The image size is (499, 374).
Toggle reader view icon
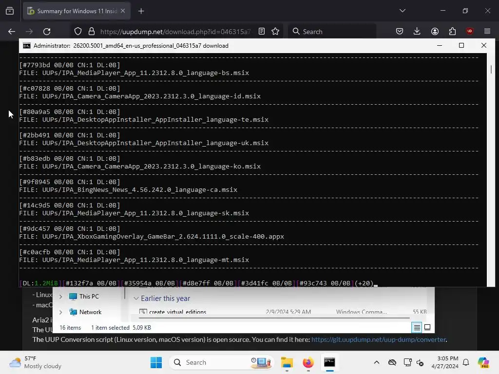(262, 32)
